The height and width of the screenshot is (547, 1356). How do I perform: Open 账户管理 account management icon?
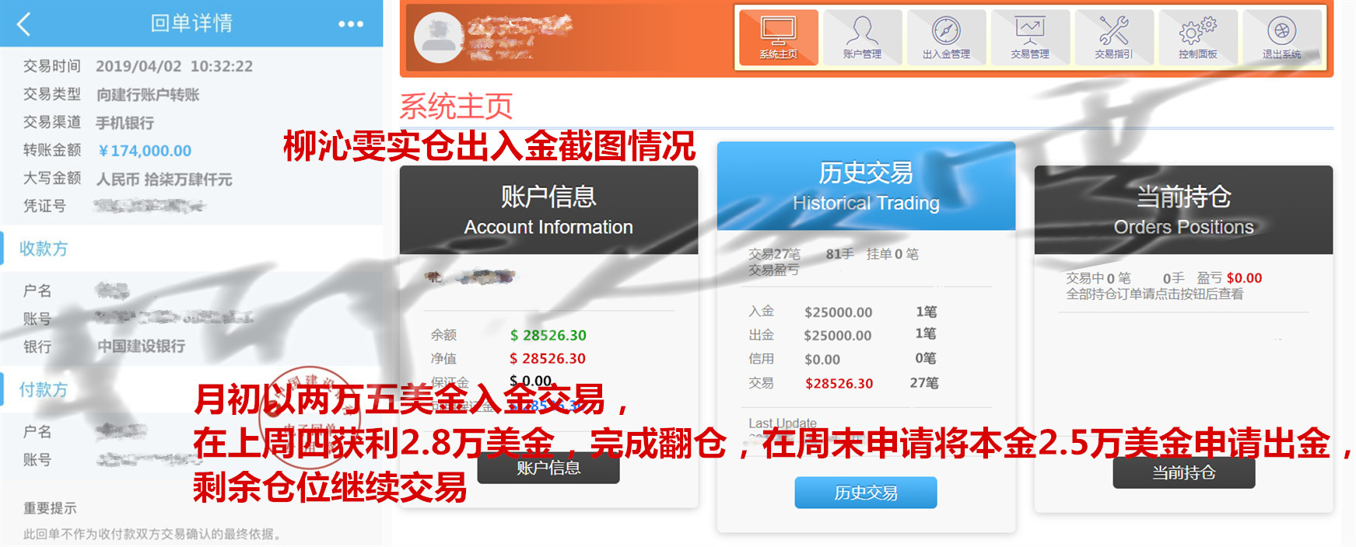coord(862,37)
